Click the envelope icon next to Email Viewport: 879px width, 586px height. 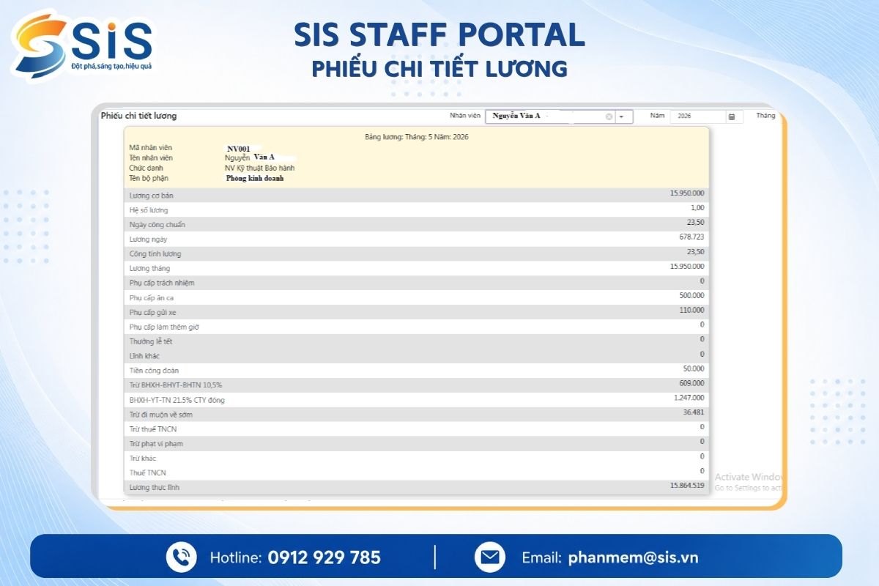tap(489, 557)
